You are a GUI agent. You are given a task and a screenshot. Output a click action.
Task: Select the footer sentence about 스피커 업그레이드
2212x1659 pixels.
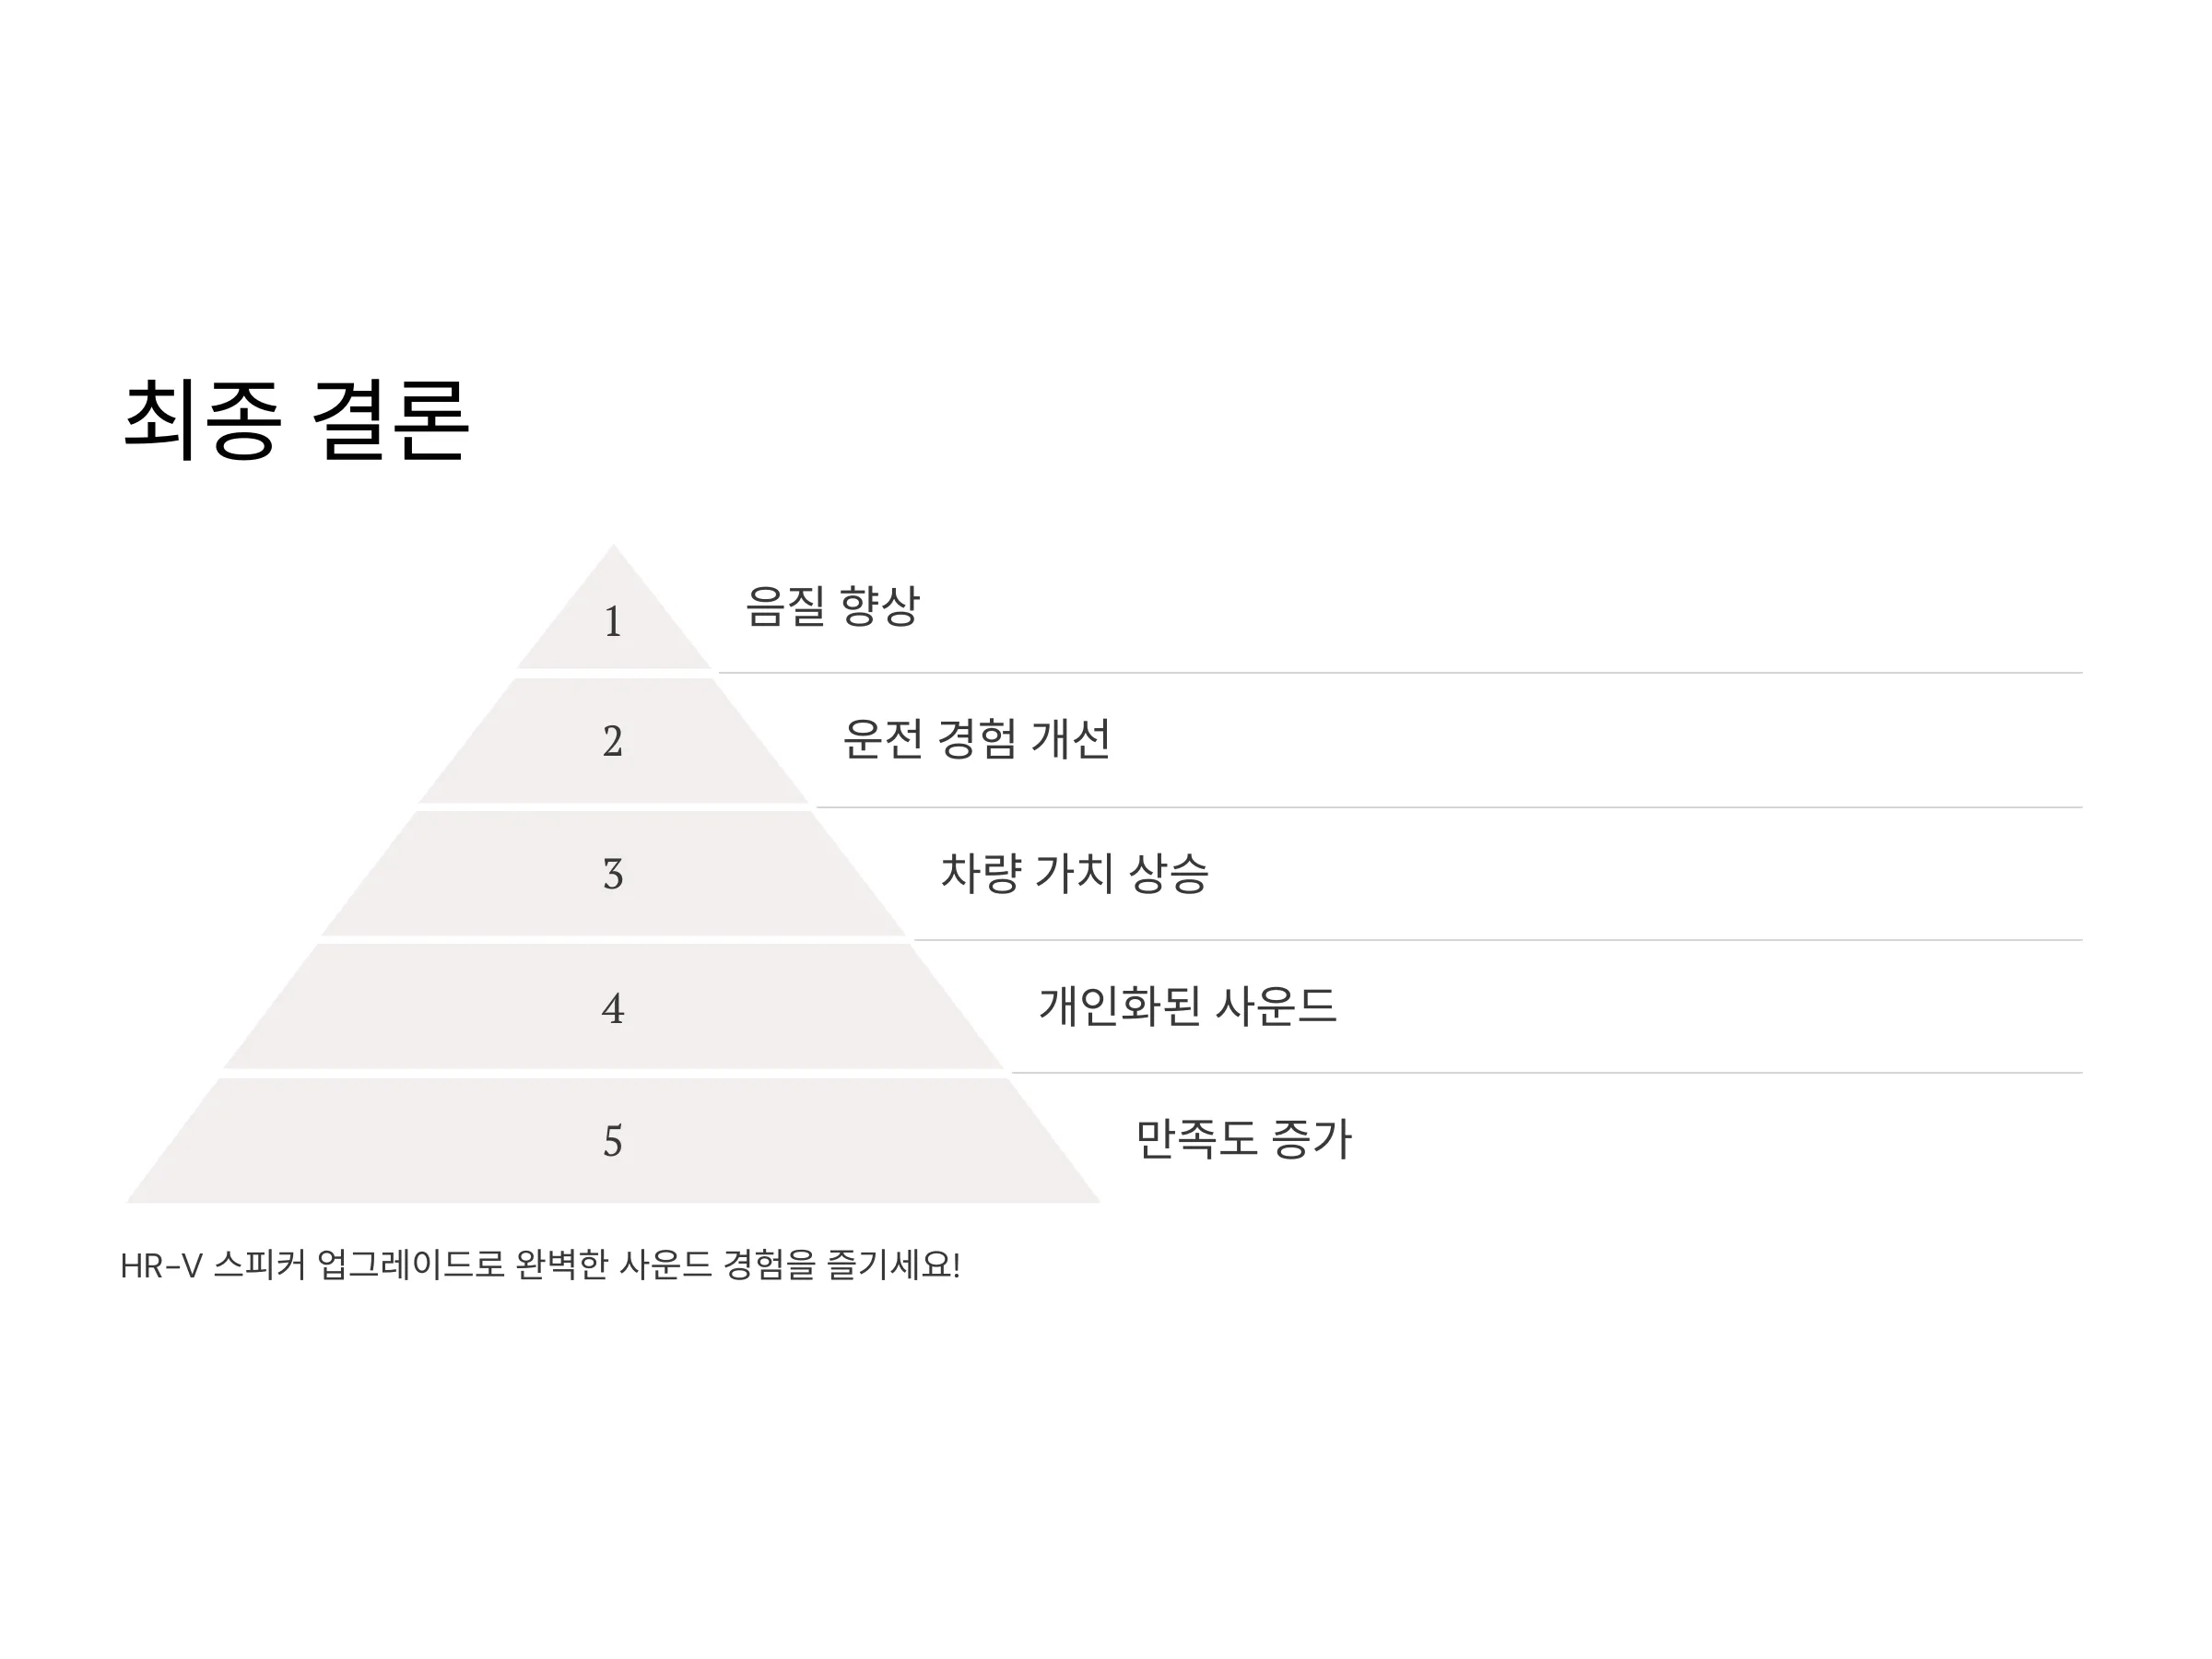point(540,1266)
